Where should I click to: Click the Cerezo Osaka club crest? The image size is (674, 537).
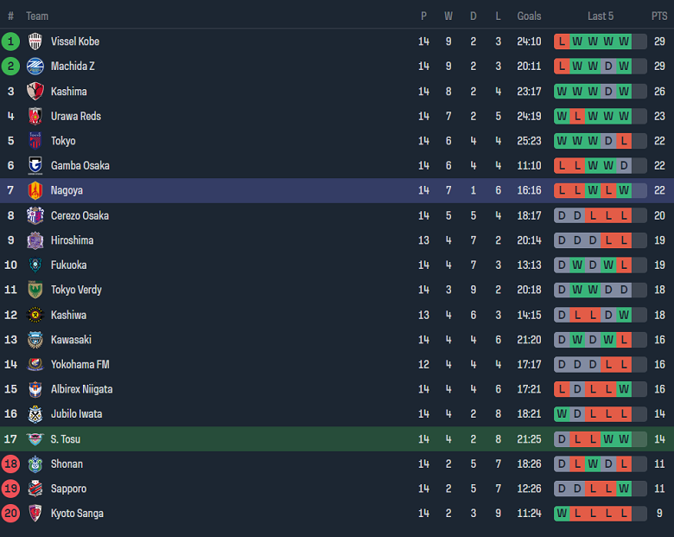click(35, 215)
